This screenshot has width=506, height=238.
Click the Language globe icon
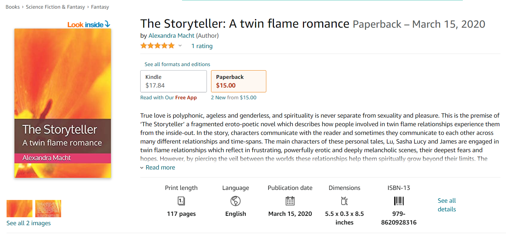tap(236, 201)
